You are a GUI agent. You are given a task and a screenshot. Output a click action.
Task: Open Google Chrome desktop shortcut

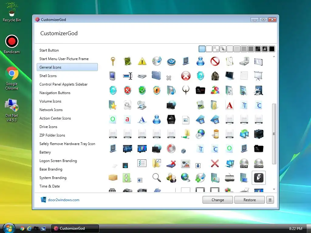pos(12,78)
